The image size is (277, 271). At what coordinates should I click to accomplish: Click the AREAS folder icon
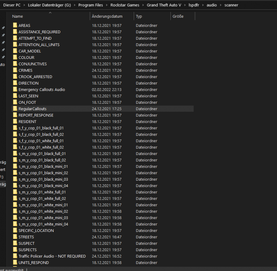pos(15,26)
